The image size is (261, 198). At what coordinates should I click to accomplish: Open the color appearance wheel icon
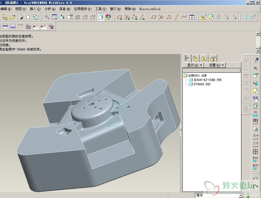tap(108, 17)
